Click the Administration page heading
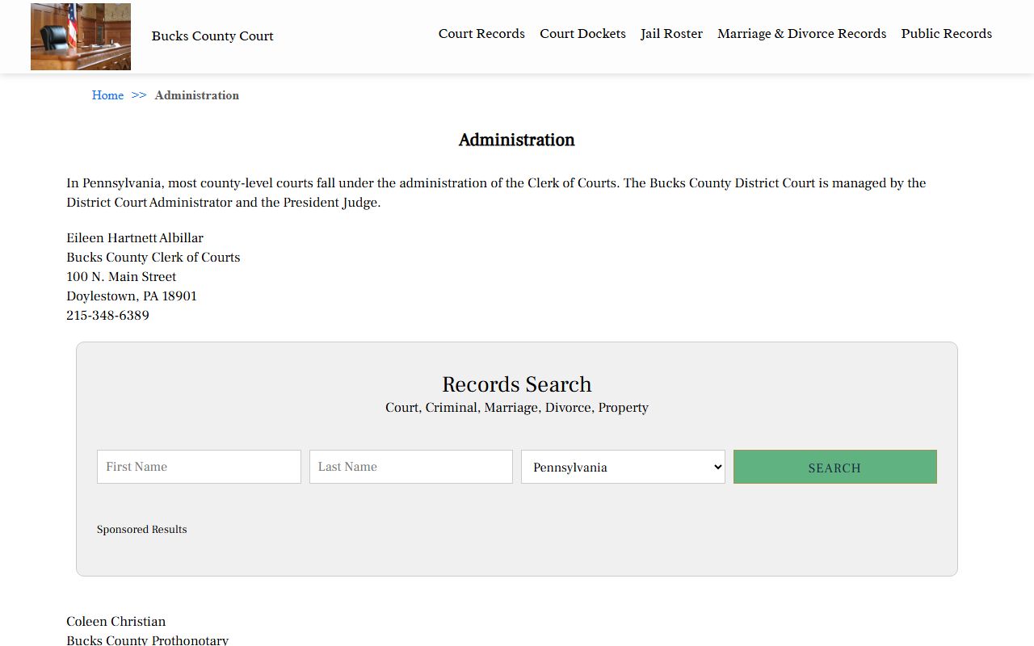This screenshot has height=646, width=1034. click(x=517, y=140)
